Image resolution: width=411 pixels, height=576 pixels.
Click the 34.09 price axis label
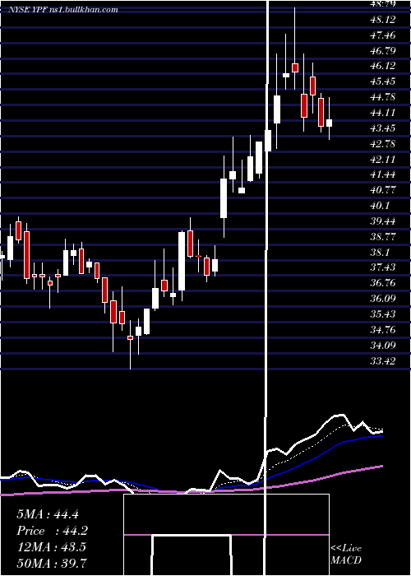[382, 346]
